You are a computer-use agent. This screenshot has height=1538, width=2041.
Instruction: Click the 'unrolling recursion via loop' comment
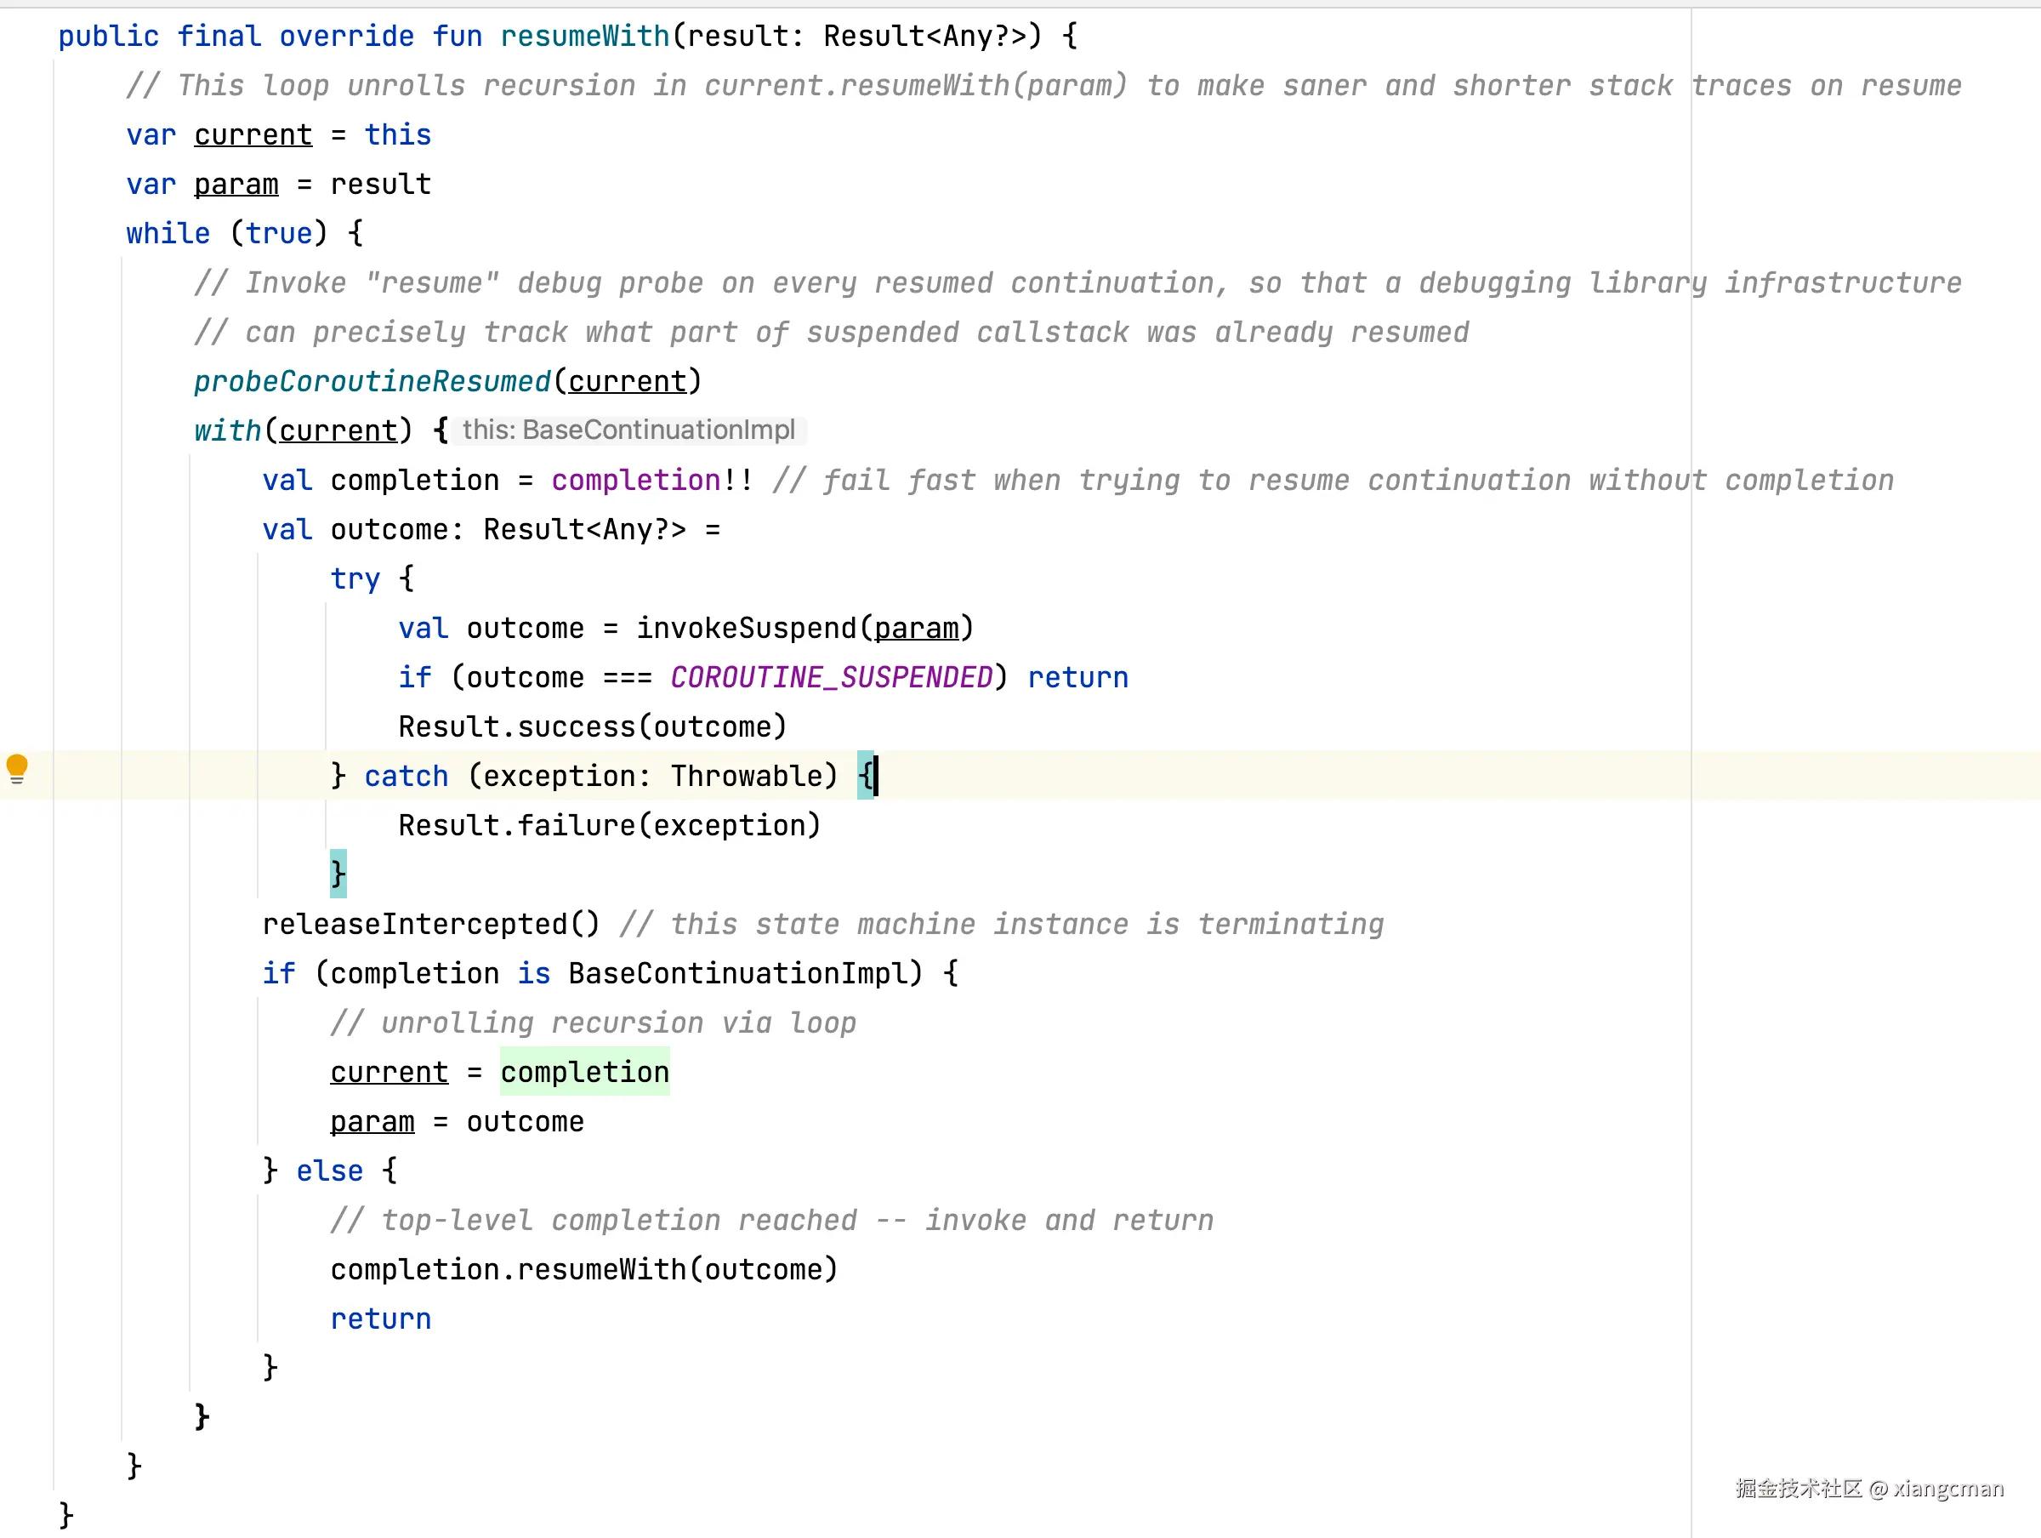594,1022
